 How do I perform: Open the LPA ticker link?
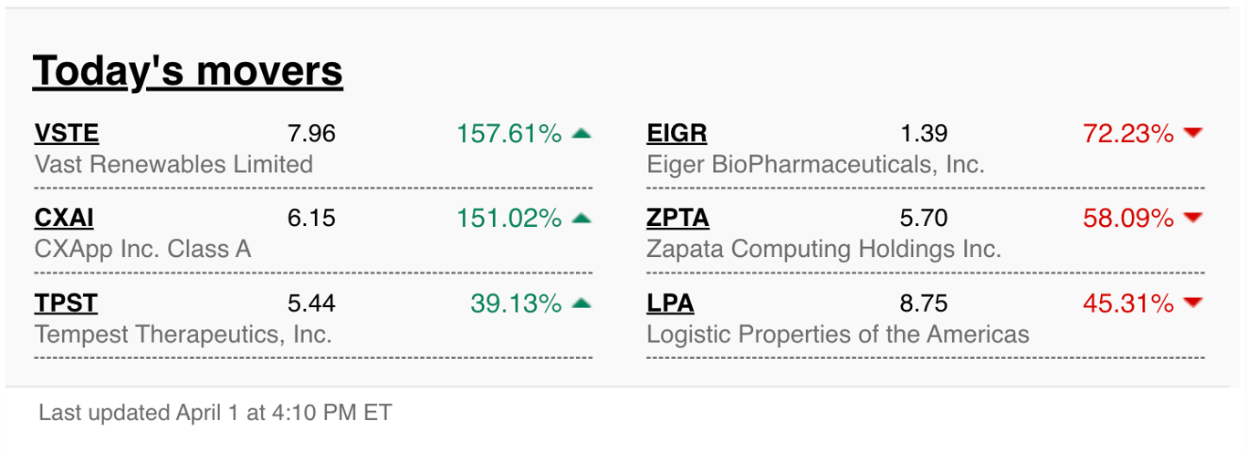670,303
